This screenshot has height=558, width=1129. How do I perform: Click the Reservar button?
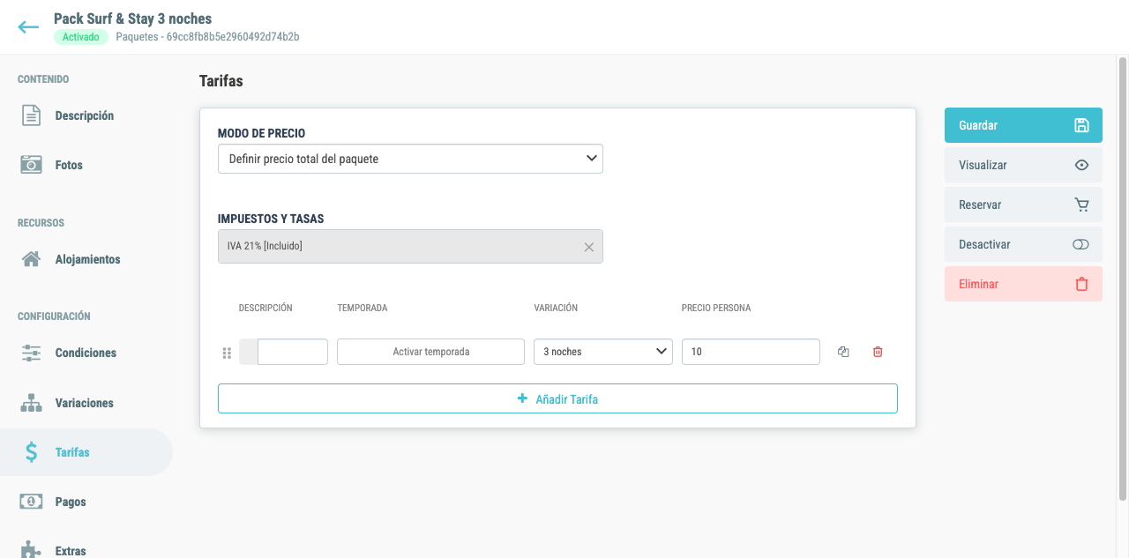1023,205
